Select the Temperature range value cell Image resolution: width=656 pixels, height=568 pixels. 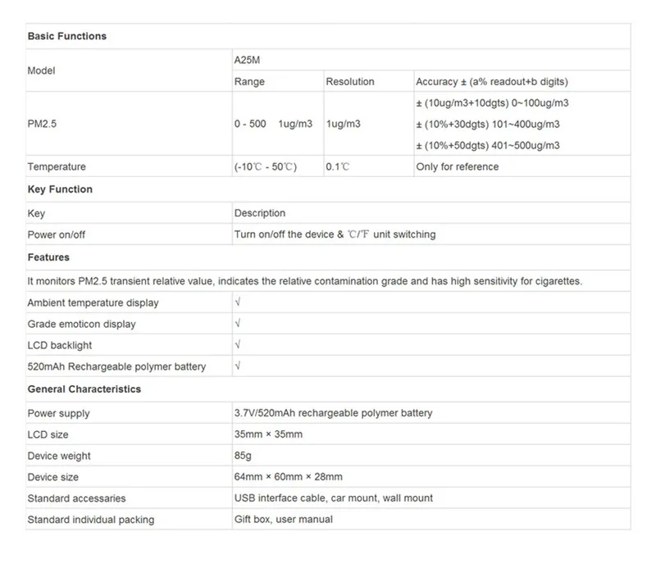tap(265, 167)
